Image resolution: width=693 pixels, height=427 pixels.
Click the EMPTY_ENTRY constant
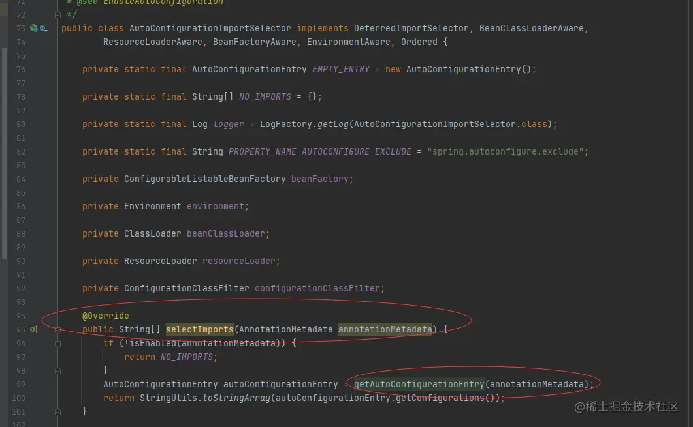[341, 69]
